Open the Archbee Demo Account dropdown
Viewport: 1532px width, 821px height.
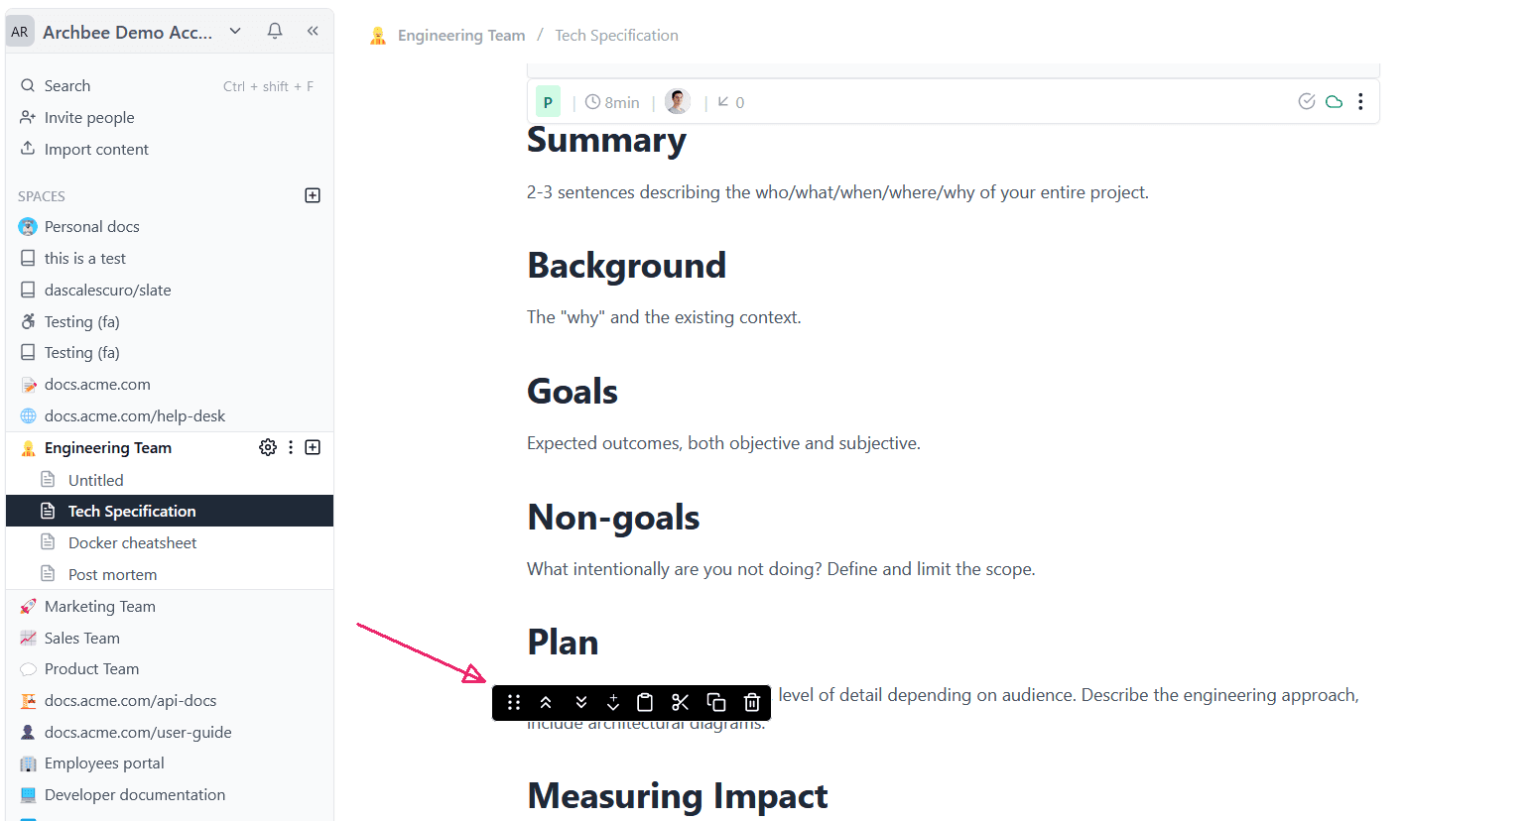[x=235, y=31]
